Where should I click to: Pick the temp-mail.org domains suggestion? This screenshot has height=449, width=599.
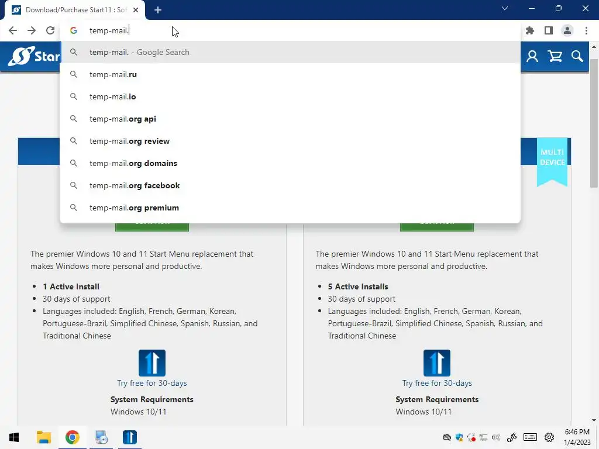coord(290,163)
